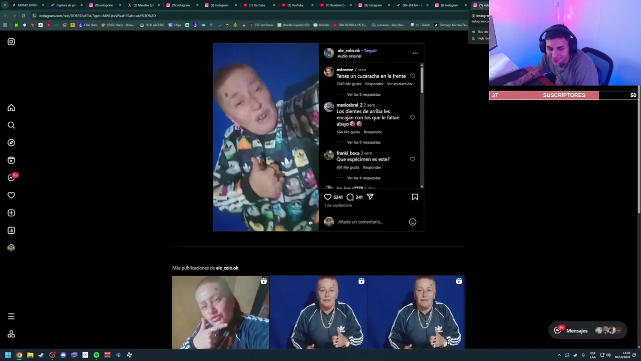The height and width of the screenshot is (361, 641).
Task: Open the More hamburger menu in sidebar
Action: 11,316
